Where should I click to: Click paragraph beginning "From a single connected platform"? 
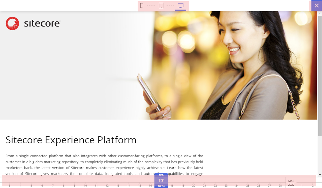point(104,165)
